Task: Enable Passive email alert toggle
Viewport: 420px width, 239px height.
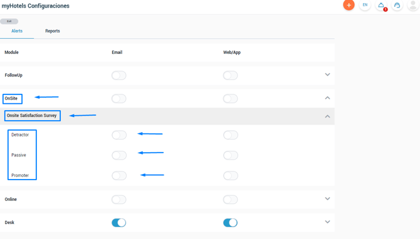Action: click(x=119, y=155)
